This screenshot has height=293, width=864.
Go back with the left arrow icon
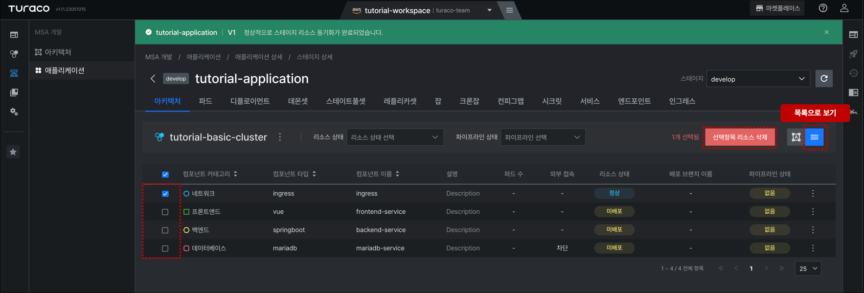point(153,79)
